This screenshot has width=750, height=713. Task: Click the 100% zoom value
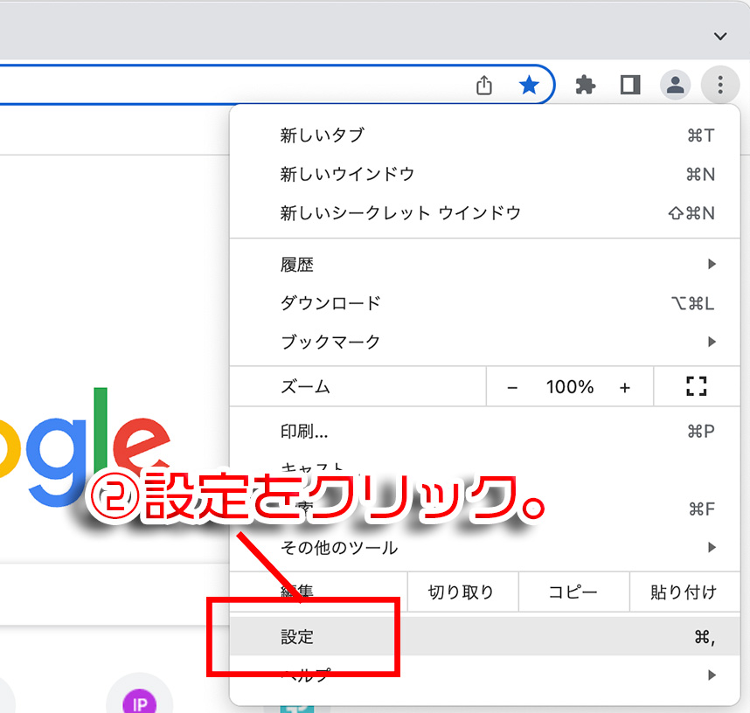[x=570, y=387]
